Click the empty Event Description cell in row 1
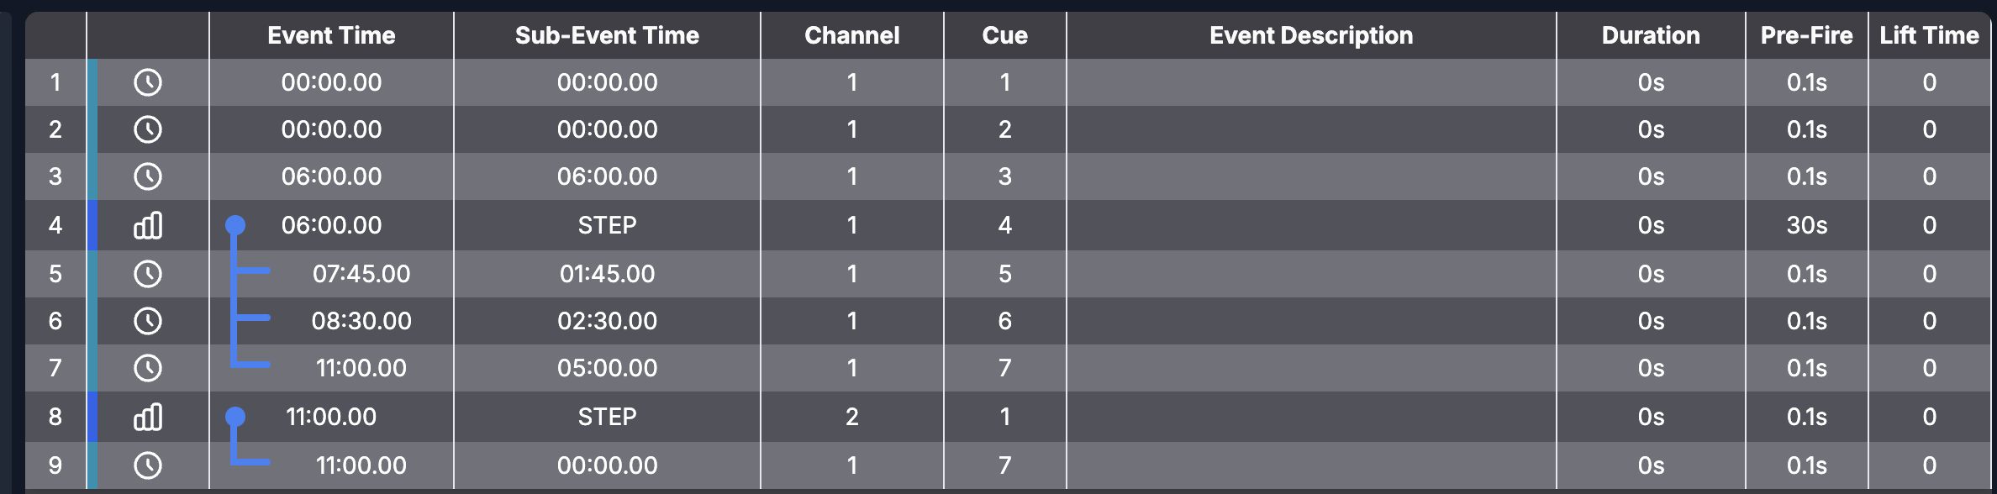 [x=1310, y=82]
